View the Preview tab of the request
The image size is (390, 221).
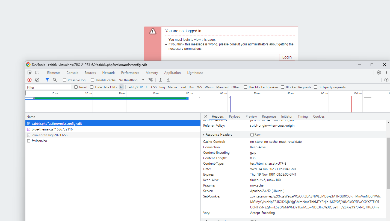coord(251,116)
